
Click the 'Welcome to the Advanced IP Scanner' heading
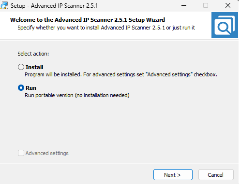(x=88, y=20)
